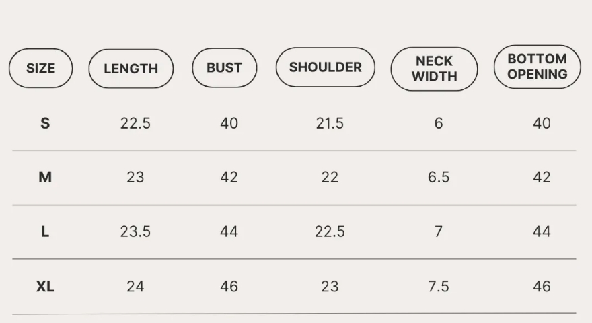Click the shoulder value 23 for XL
The width and height of the screenshot is (592, 323).
330,287
